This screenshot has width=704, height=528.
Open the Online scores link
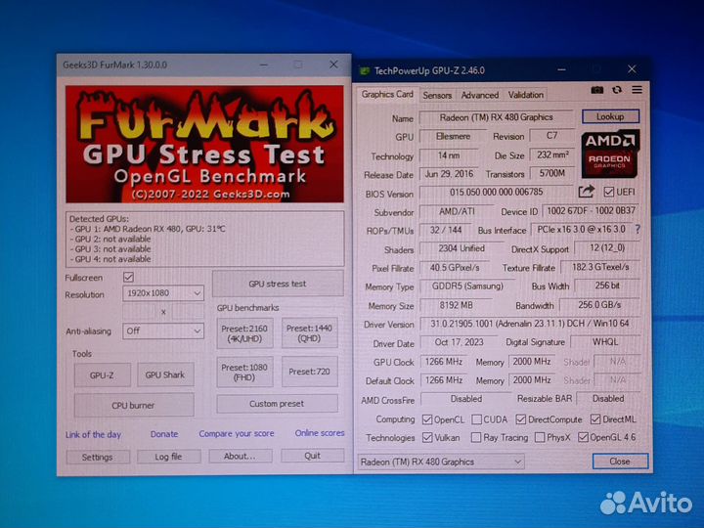(x=320, y=433)
